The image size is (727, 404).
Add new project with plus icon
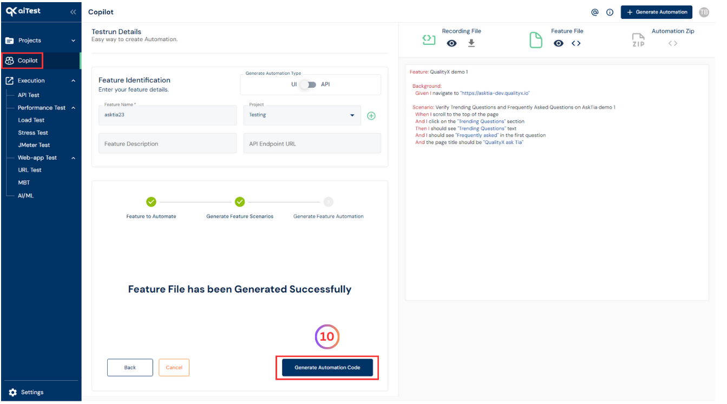[371, 115]
